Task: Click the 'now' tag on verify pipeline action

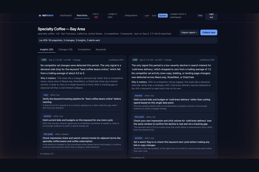Action: [46, 95]
